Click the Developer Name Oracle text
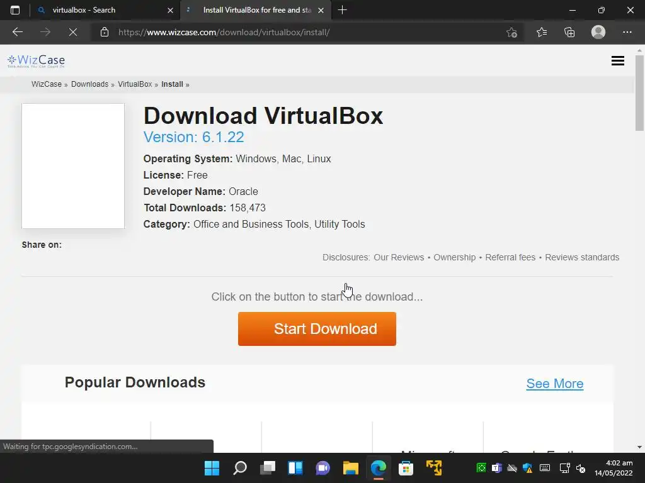645x483 pixels. pyautogui.click(x=201, y=191)
